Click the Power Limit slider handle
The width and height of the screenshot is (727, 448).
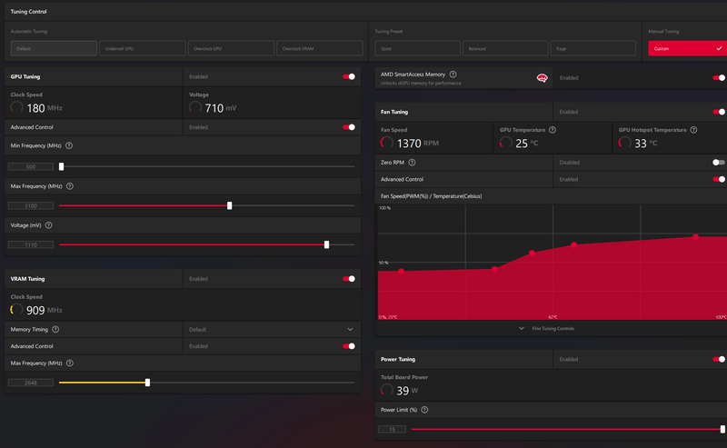pos(722,429)
